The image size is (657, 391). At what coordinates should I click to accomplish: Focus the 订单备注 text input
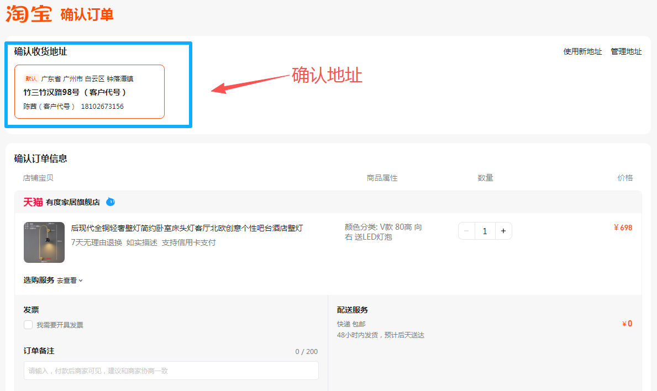171,371
